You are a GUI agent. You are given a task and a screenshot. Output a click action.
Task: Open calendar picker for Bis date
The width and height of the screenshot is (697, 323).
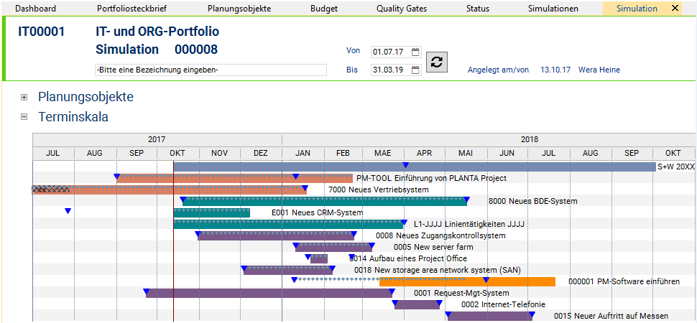point(415,70)
